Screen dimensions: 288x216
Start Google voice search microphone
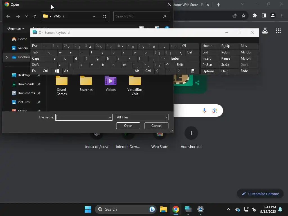pyautogui.click(x=204, y=111)
